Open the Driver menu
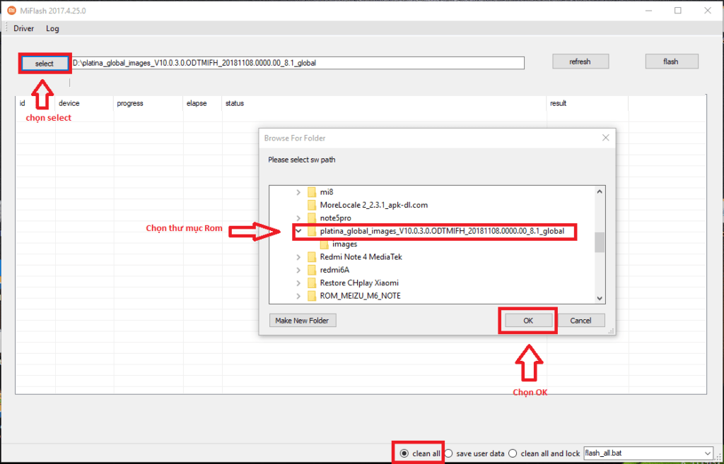724x464 pixels. pos(23,28)
